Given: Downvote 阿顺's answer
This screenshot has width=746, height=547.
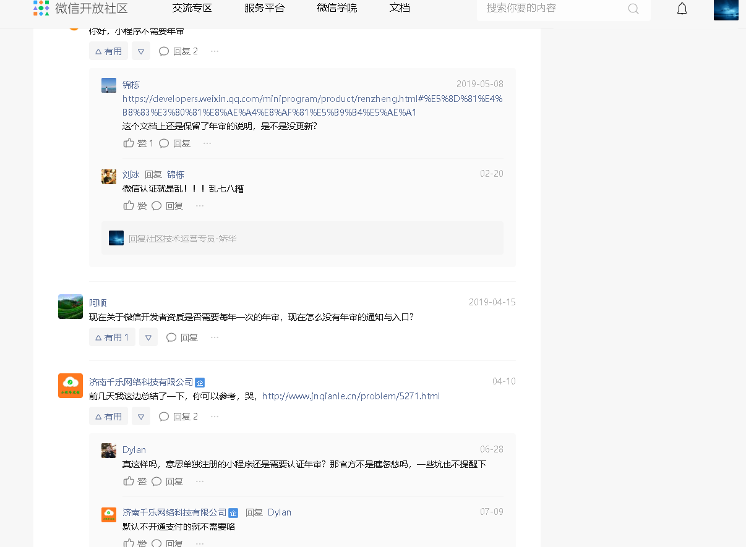Looking at the screenshot, I should pos(148,337).
